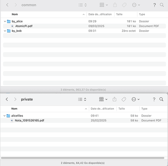Click the share icon in common window
This screenshot has width=168, height=166.
point(115,5)
